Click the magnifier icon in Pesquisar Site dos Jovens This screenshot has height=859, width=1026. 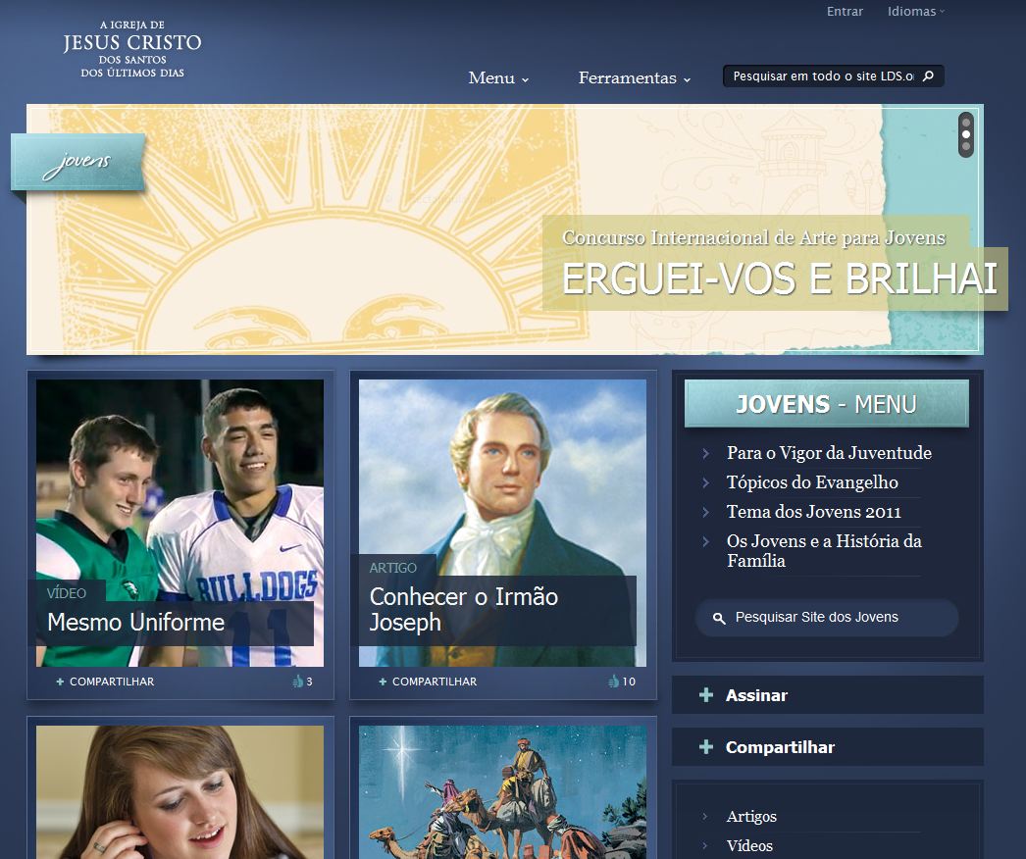point(719,618)
